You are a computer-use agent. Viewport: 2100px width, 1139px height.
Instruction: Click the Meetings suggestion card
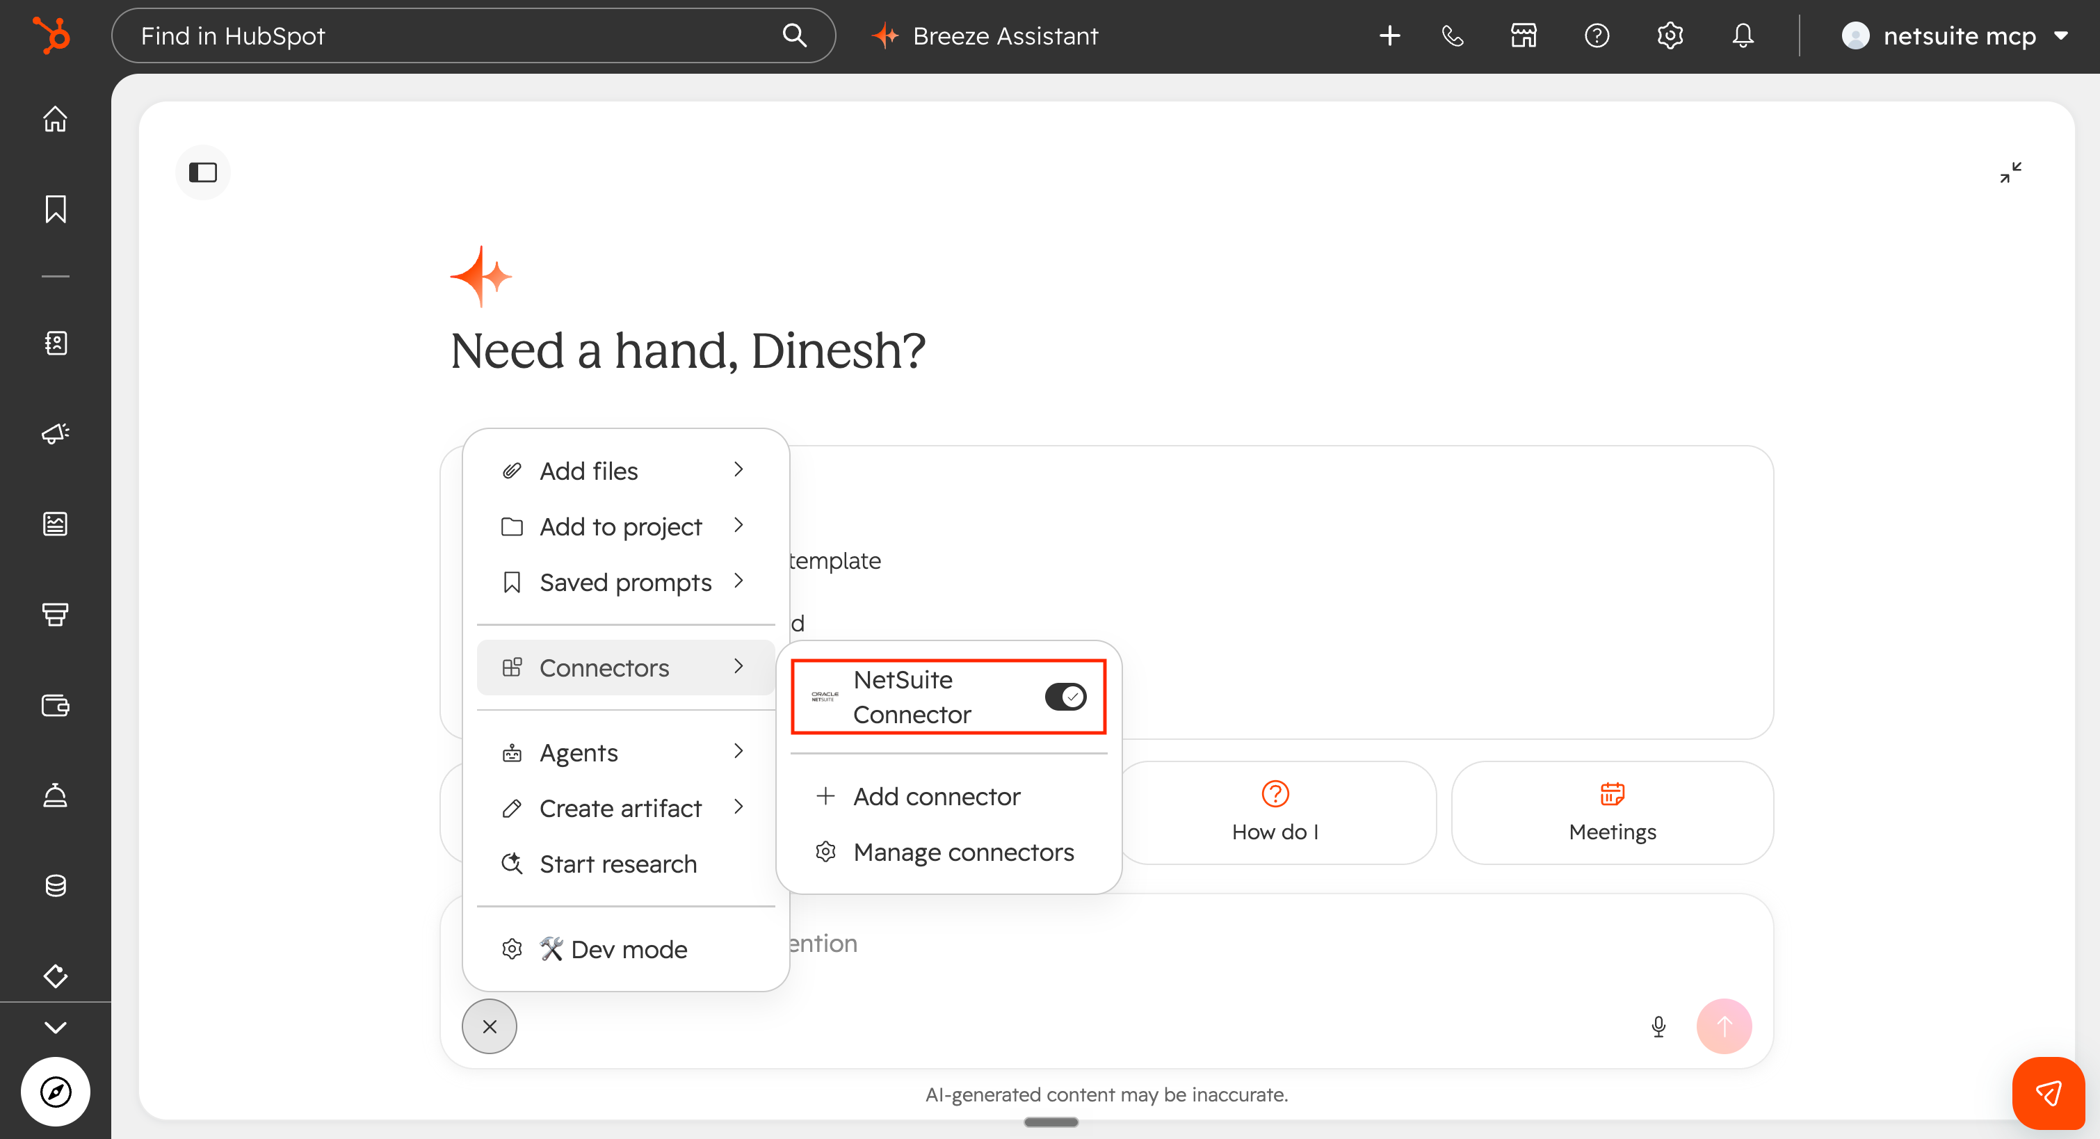click(1613, 813)
